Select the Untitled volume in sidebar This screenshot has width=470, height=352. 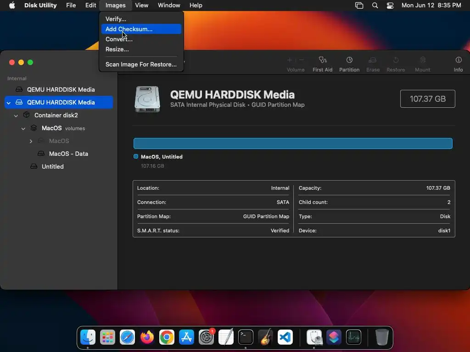click(x=59, y=166)
